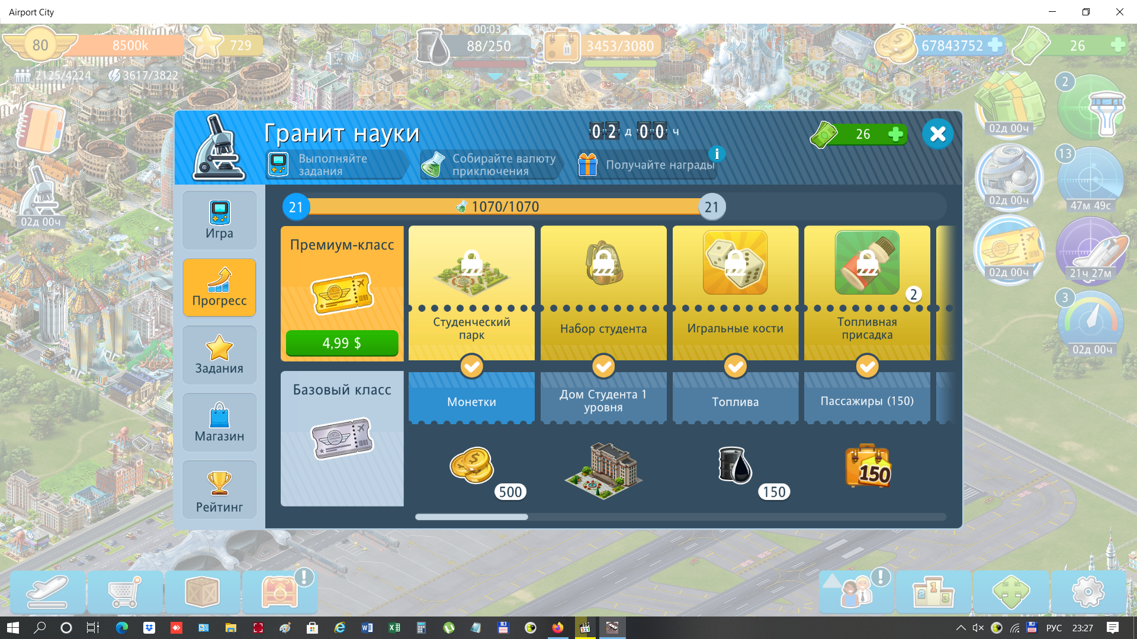Open the airplane flights panel icon

point(47,592)
